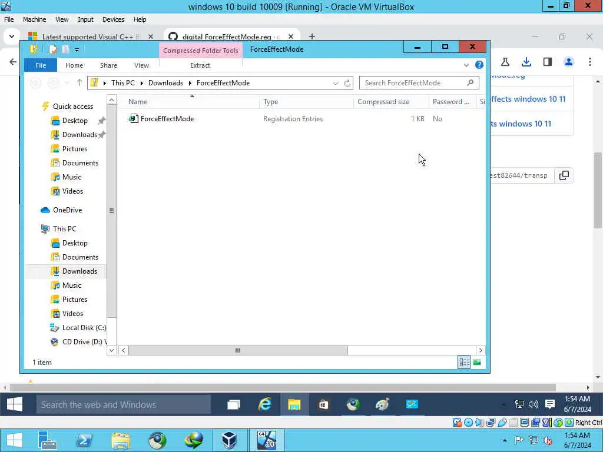Open the Explorer View ribbon tab
Screen dimensions: 603x452
pos(141,65)
